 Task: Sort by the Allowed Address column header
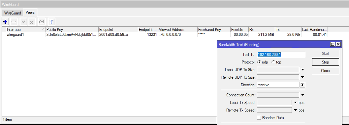click(x=177, y=30)
